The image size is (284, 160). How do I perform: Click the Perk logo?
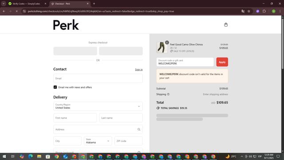tap(66, 25)
